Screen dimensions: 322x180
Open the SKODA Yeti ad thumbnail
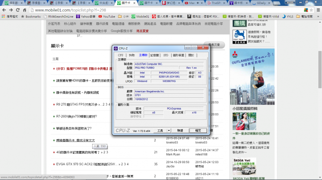244,166
